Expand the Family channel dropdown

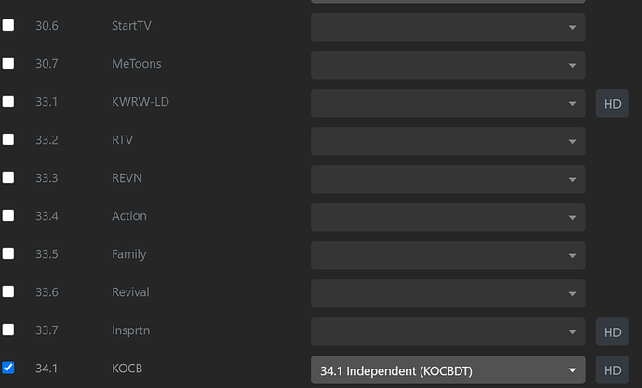coord(448,255)
